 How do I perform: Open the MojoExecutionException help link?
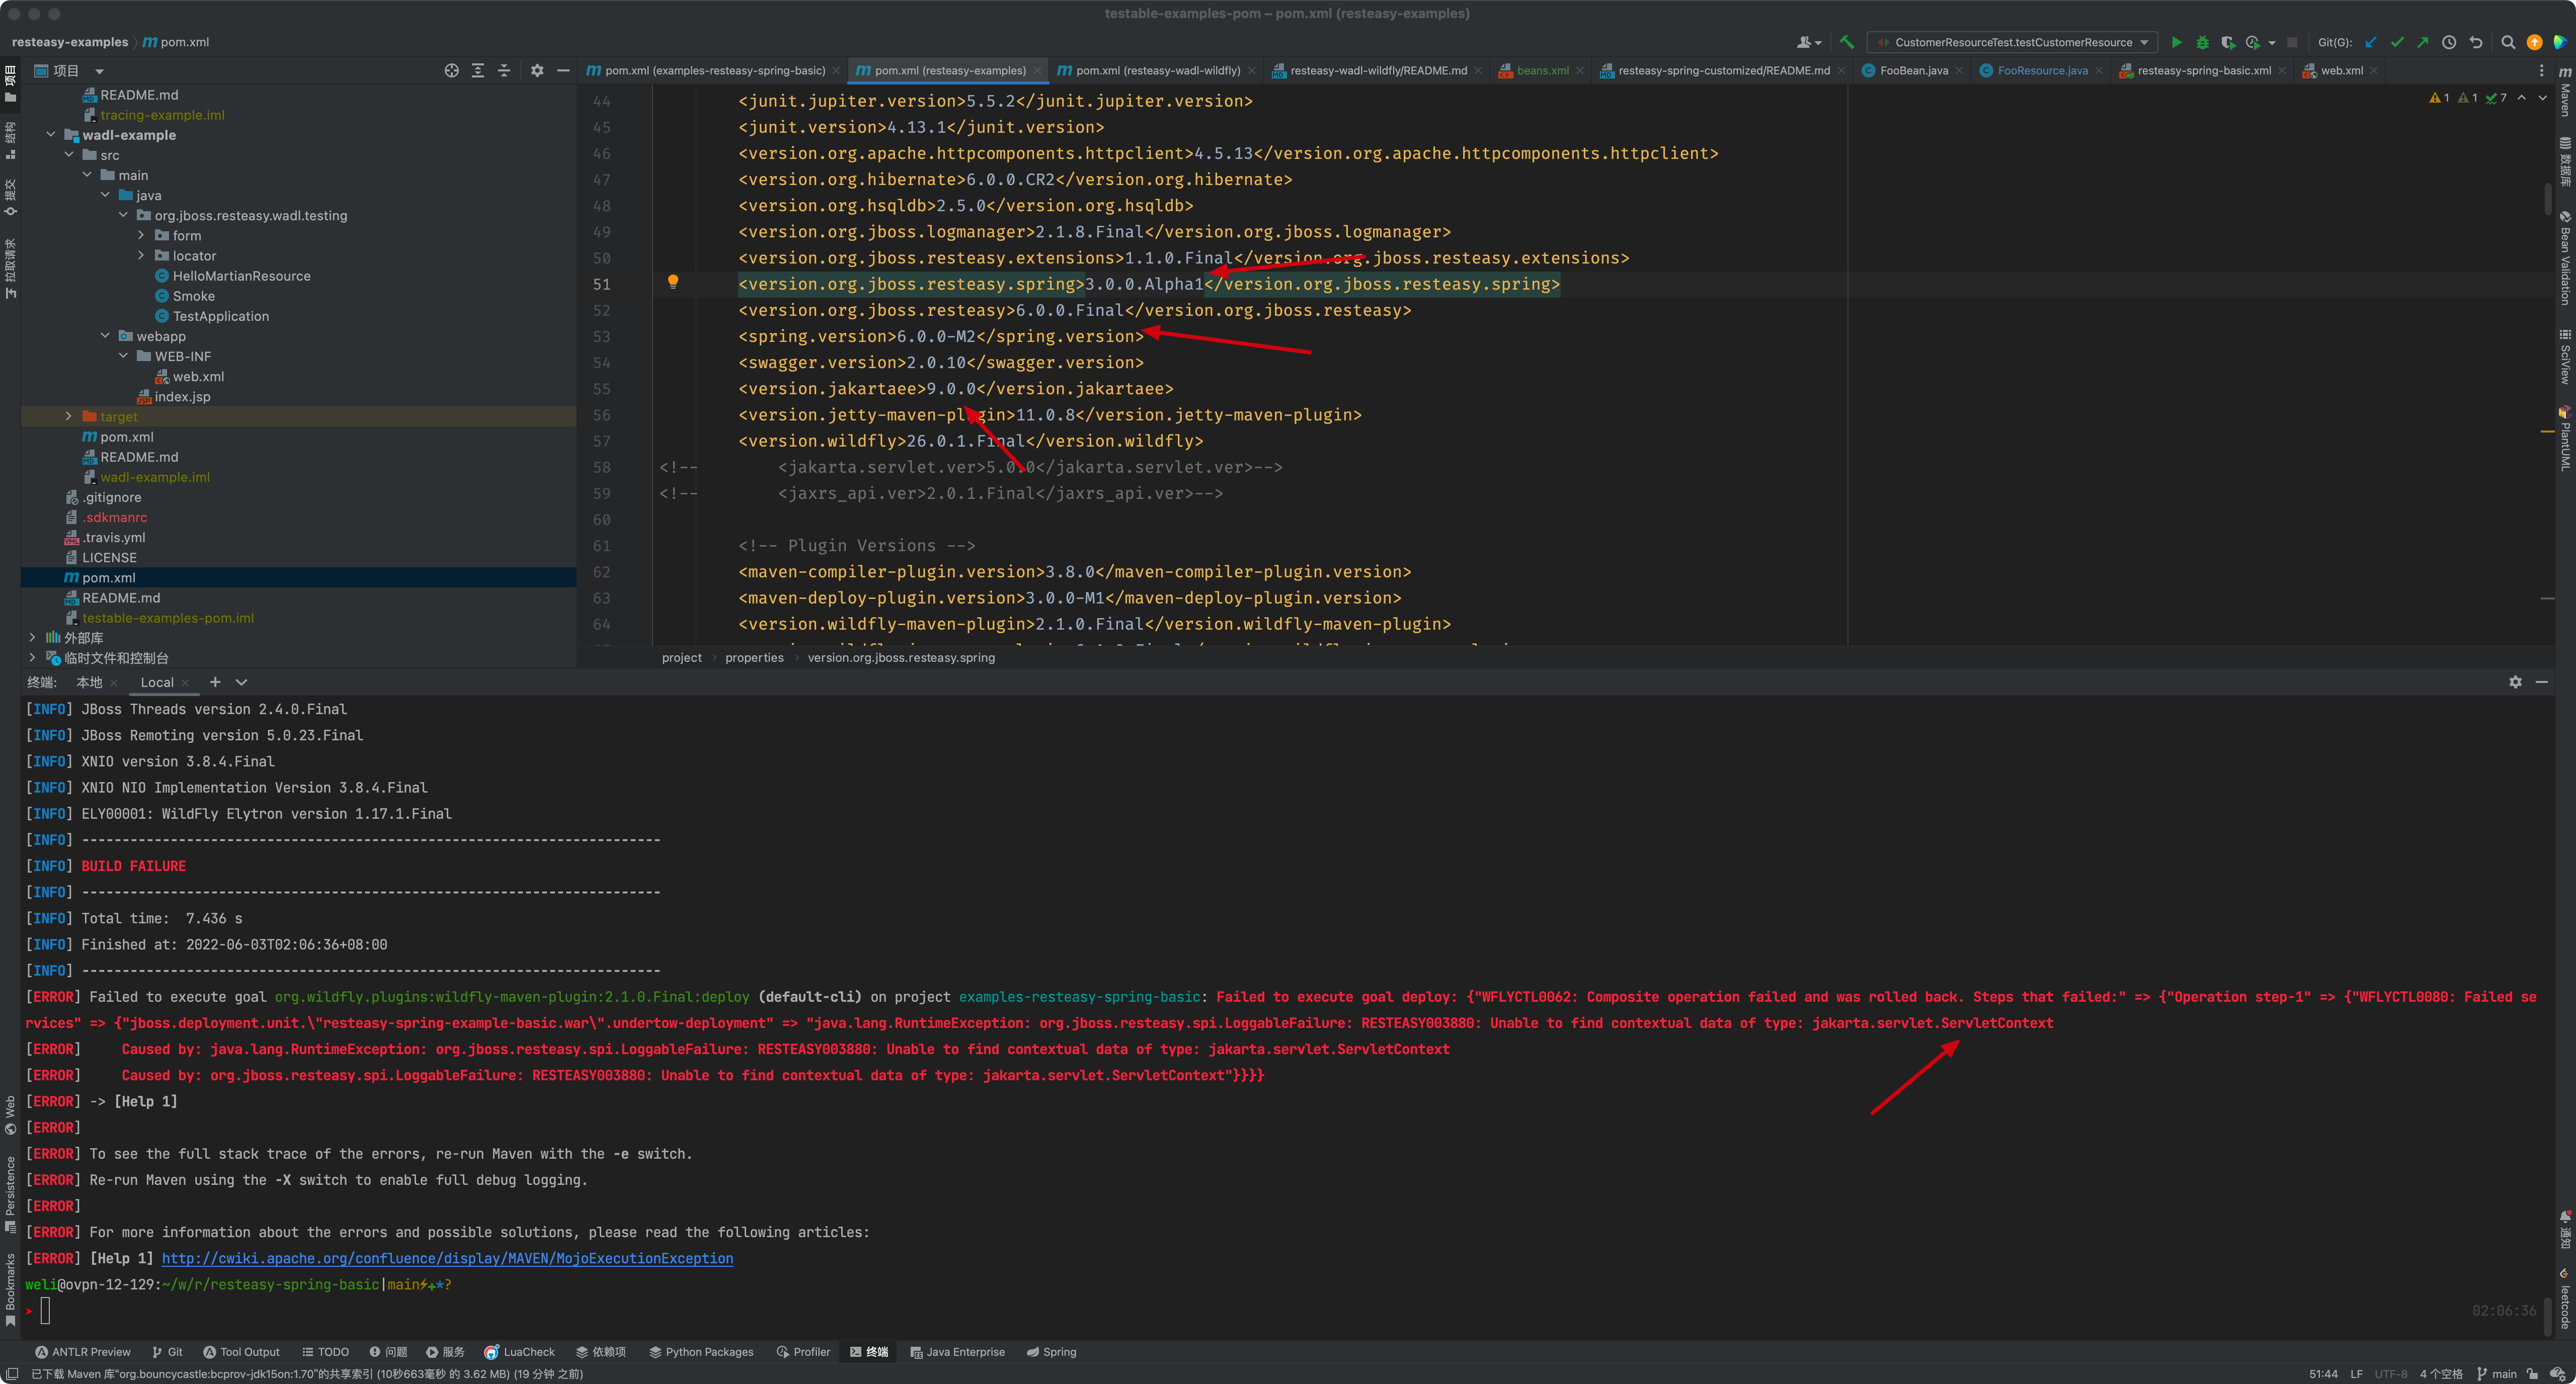[447, 1258]
